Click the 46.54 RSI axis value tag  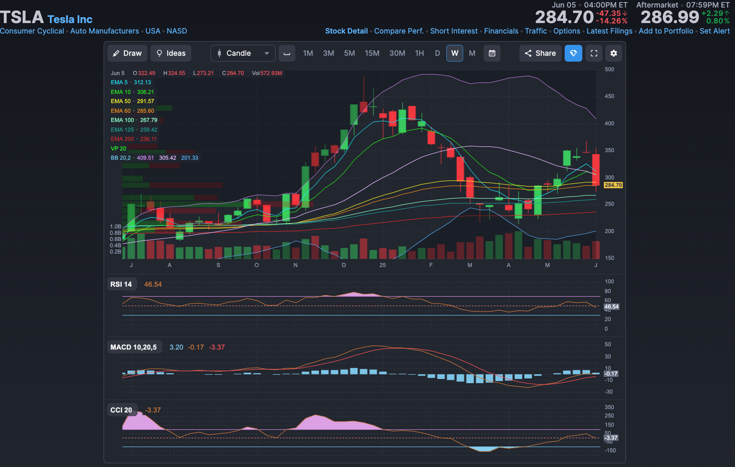coord(612,306)
